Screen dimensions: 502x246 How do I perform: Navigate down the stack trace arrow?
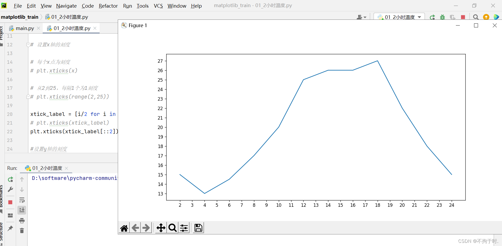22,190
